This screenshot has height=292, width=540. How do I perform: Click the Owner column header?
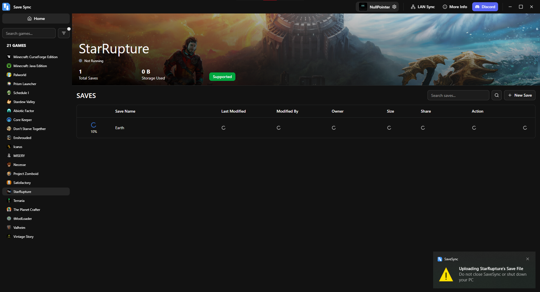tap(337, 111)
